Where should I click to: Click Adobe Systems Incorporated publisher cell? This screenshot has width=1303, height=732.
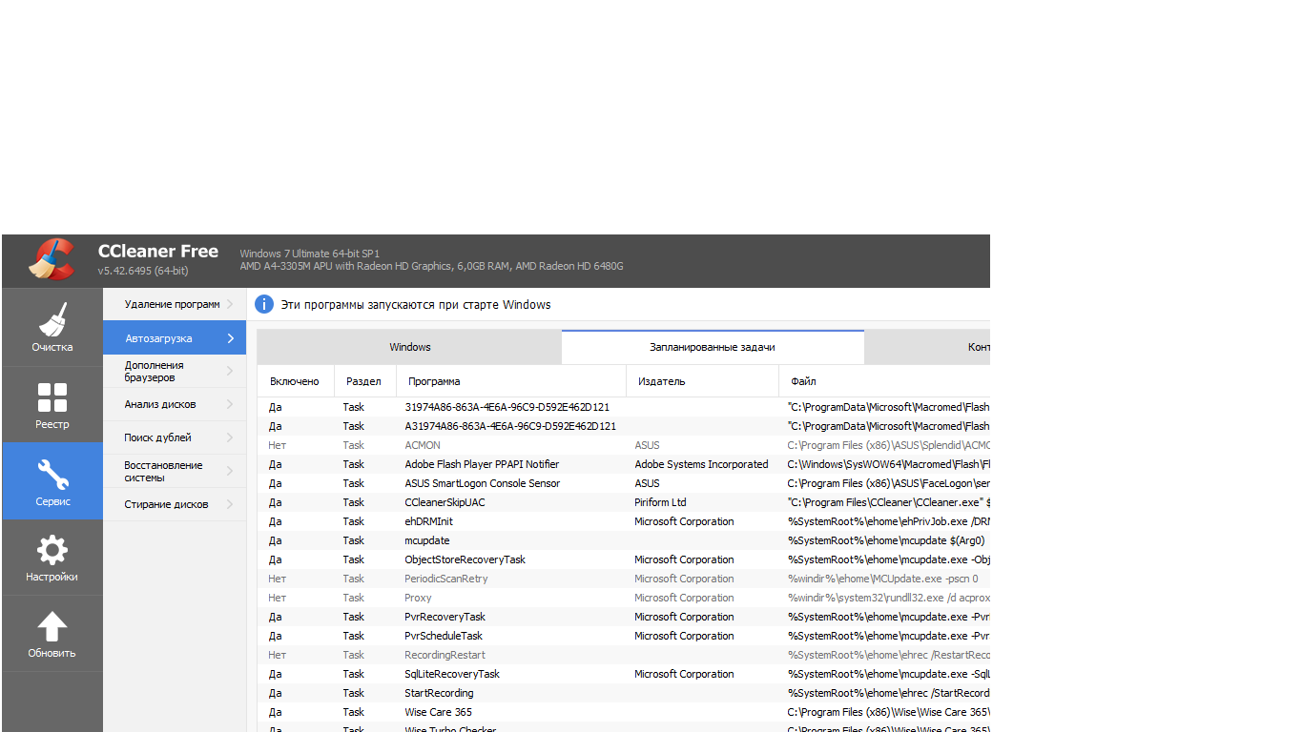click(701, 464)
